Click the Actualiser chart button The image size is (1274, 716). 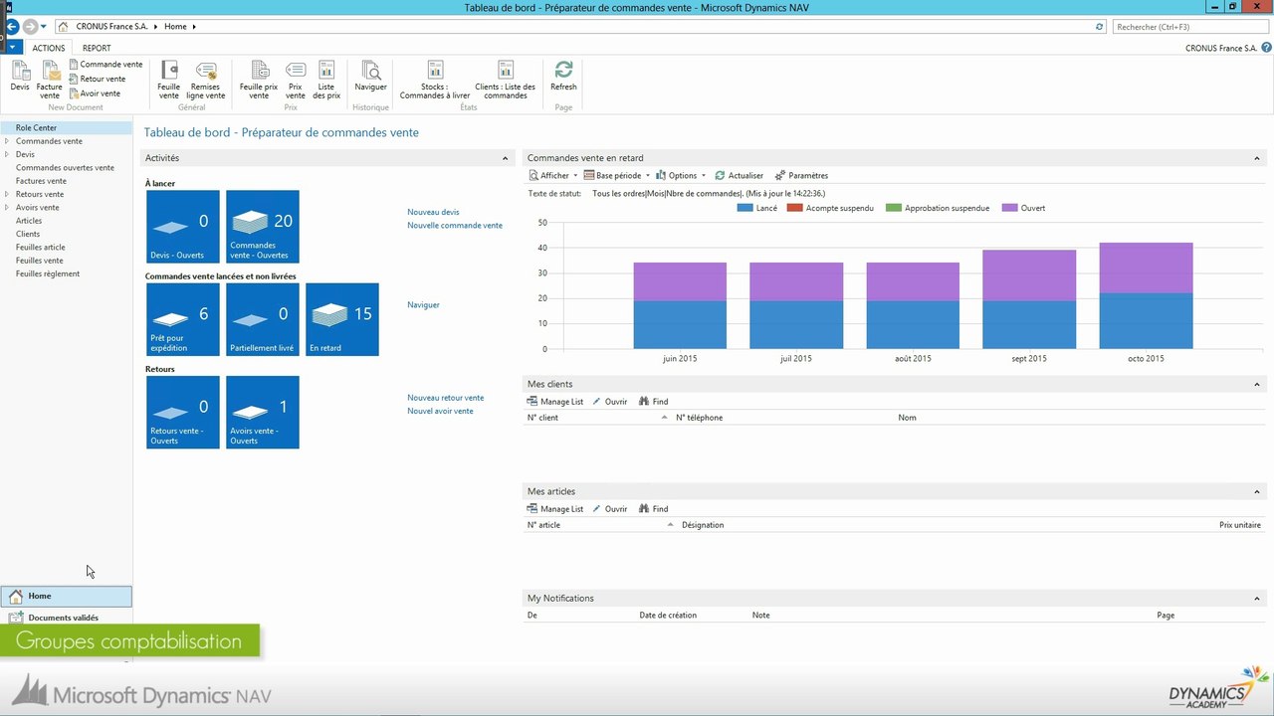tap(739, 175)
